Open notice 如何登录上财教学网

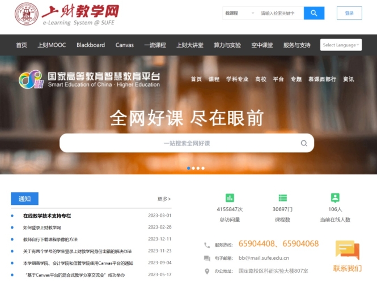click(x=42, y=228)
